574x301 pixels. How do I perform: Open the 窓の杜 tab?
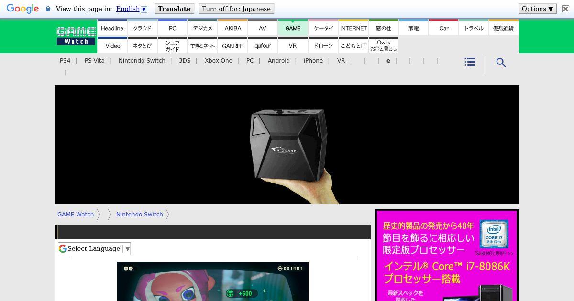383,28
